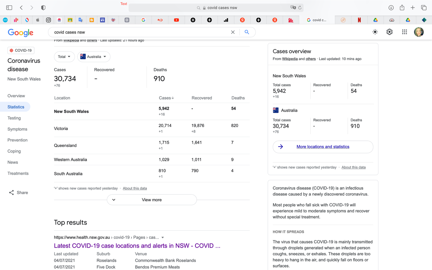Click the Deaths column header
The width and height of the screenshot is (432, 270).
[x=238, y=98]
